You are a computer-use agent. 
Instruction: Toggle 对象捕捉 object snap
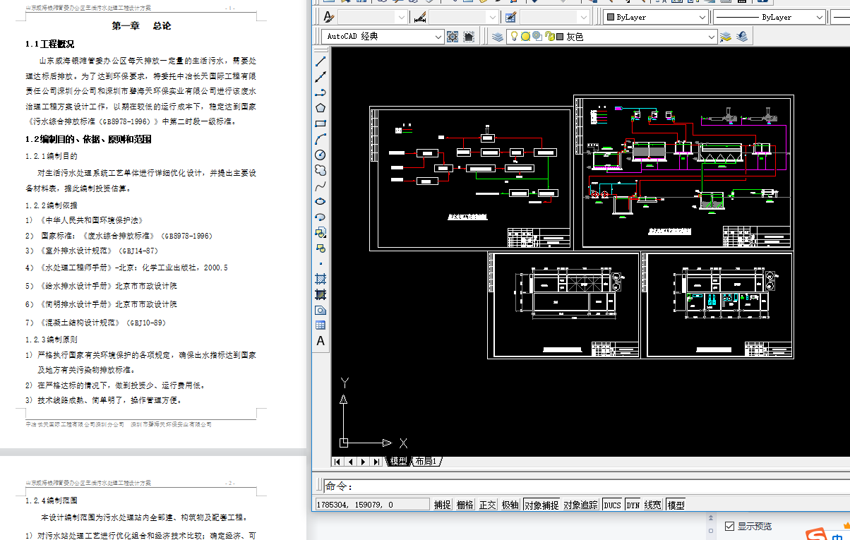tap(541, 505)
